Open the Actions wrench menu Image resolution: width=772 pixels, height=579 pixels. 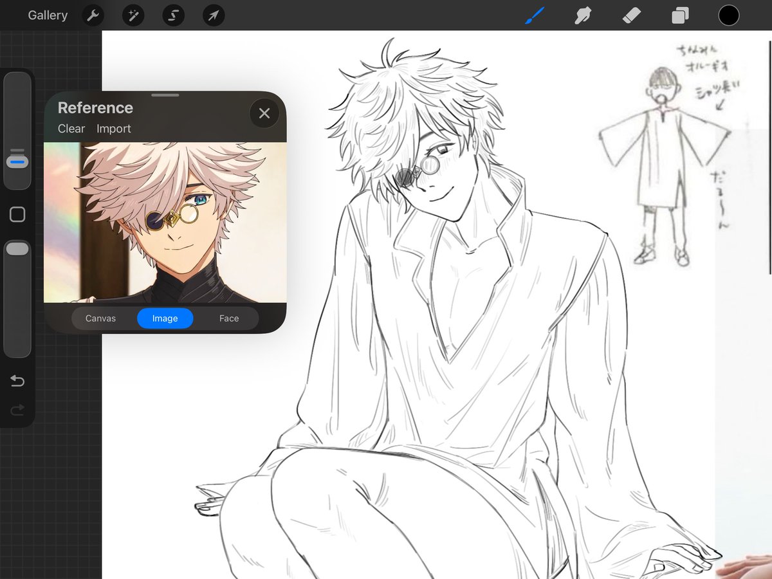93,15
